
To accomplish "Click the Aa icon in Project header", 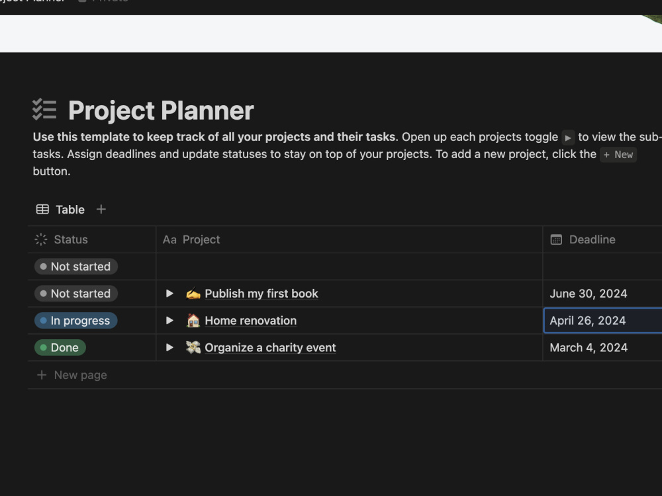I will (169, 239).
